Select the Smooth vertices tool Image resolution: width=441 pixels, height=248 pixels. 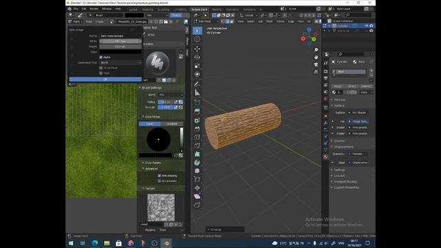(x=197, y=171)
